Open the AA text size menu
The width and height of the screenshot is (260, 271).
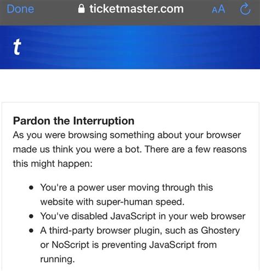pyautogui.click(x=218, y=9)
